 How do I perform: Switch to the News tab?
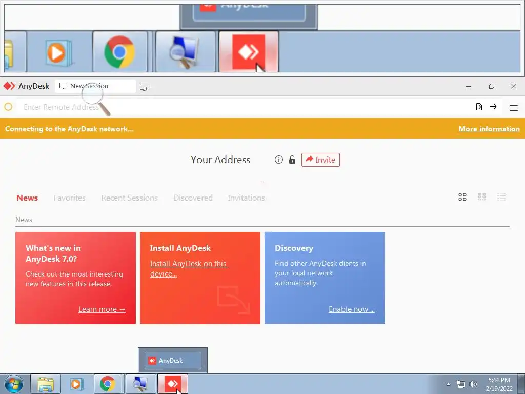click(x=27, y=198)
